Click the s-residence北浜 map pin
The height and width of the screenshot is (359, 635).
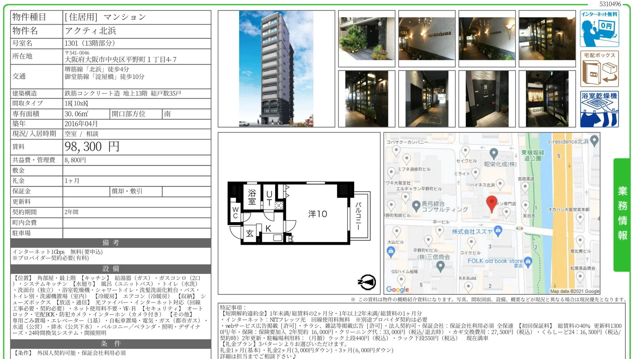[594, 140]
